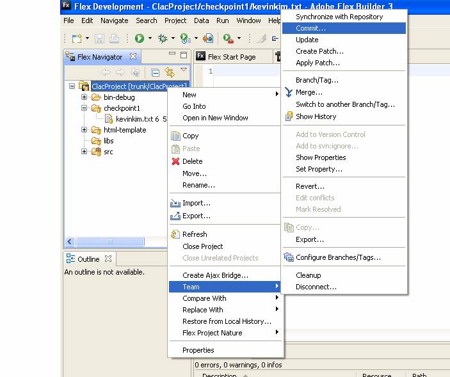Choose Close Project in context menu
Screen dimensions: 450x377
225,246
